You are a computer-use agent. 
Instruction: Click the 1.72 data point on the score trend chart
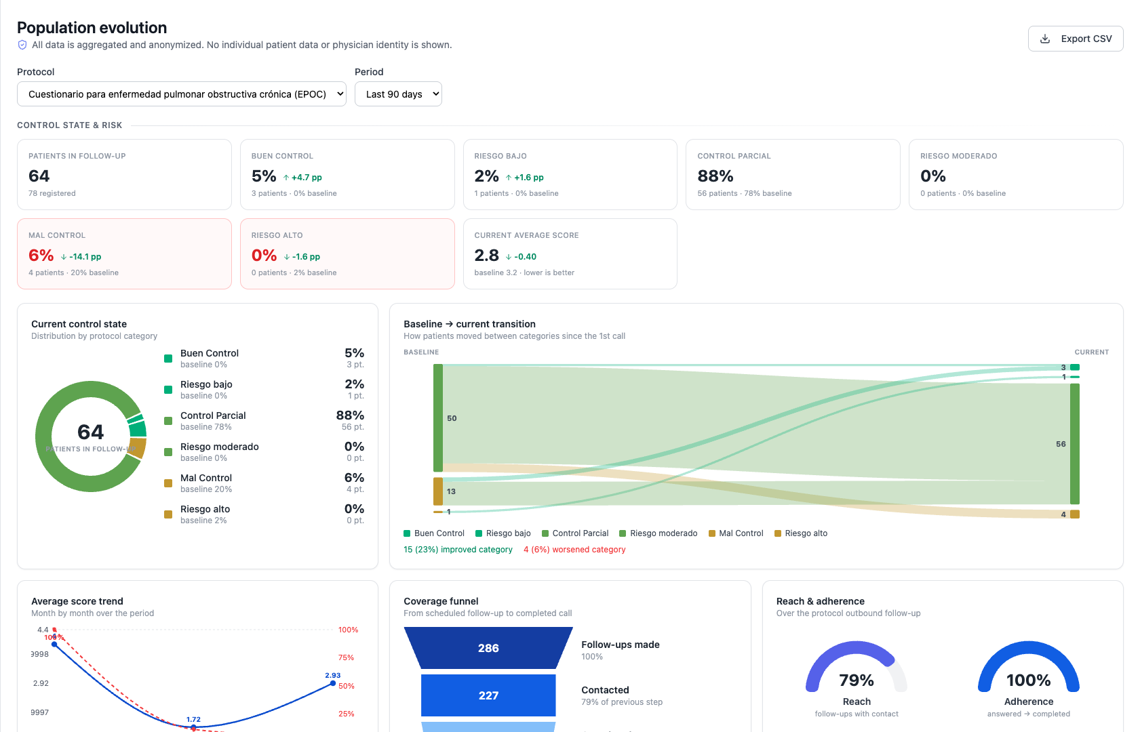194,727
